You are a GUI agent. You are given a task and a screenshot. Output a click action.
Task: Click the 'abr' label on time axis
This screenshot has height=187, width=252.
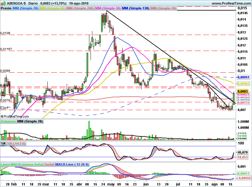coord(79,184)
